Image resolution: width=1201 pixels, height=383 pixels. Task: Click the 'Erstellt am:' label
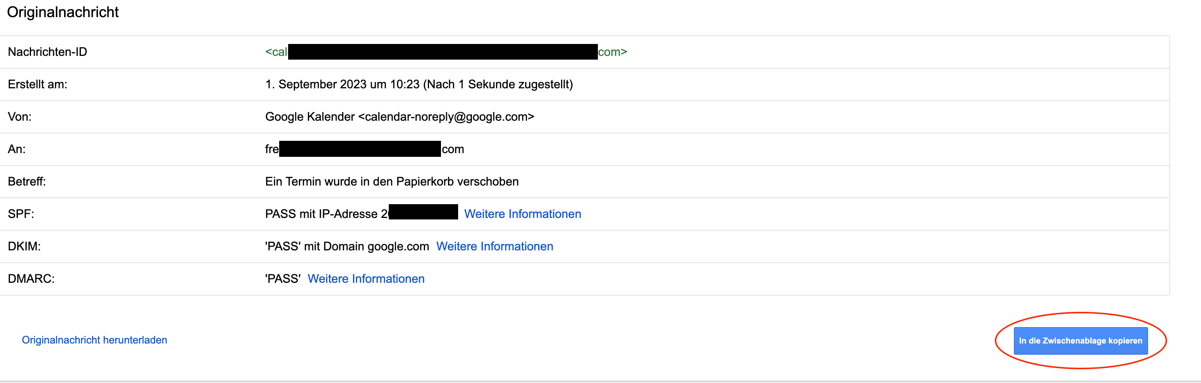point(37,84)
